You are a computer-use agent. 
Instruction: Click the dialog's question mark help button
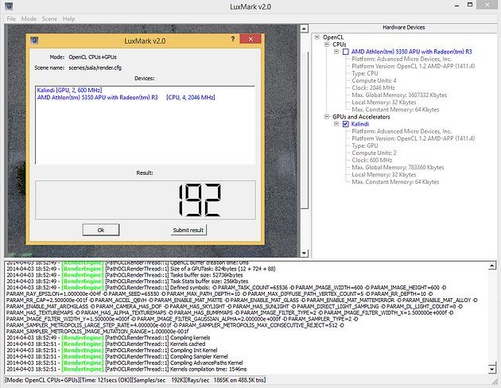(x=232, y=39)
